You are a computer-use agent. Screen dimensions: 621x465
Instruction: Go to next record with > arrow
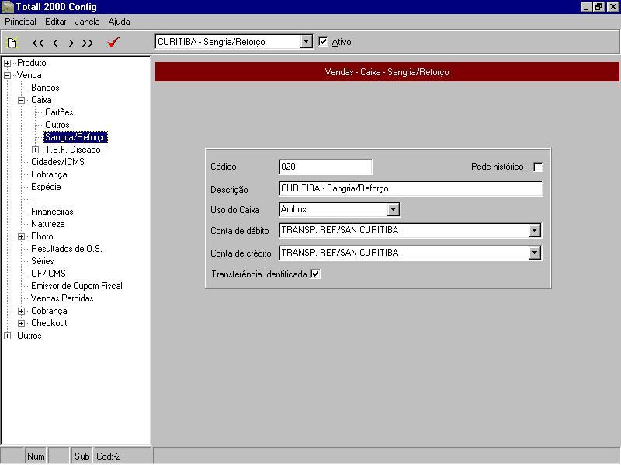click(x=71, y=43)
